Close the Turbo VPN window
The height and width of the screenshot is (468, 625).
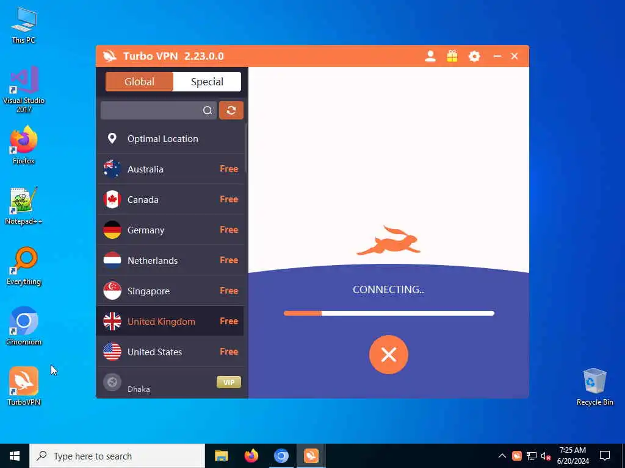coord(515,56)
